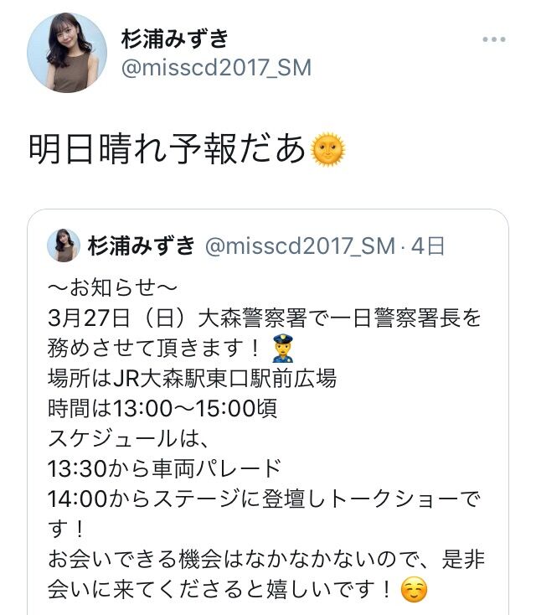The image size is (536, 615).
Task: Tap the 13:30から車両パレード line
Action: [x=165, y=468]
